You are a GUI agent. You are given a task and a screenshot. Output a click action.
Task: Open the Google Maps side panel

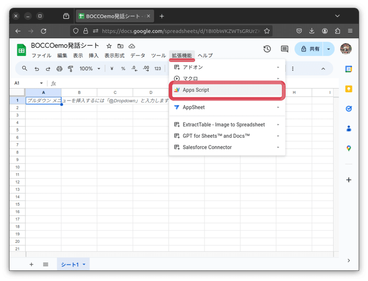click(x=349, y=148)
